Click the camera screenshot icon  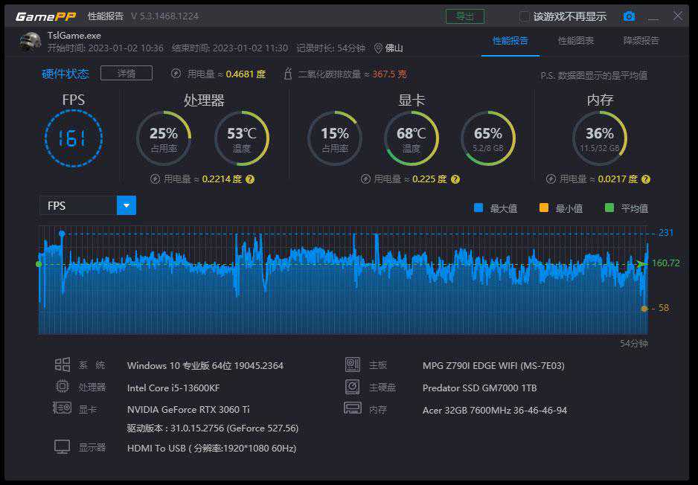[x=629, y=16]
